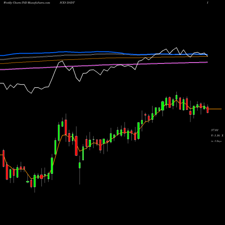Screen dimensions: 225x225
Task: Click the 'Weekly Charts IND MunafaSutra.com' title text
Action: click(x=27, y=3)
